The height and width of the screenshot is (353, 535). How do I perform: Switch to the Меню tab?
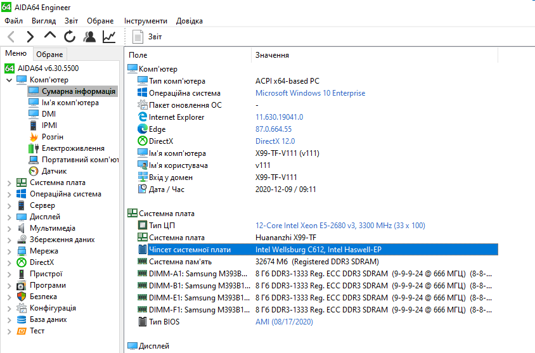16,53
